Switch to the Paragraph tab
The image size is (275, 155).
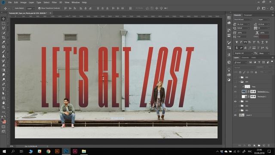(248, 15)
